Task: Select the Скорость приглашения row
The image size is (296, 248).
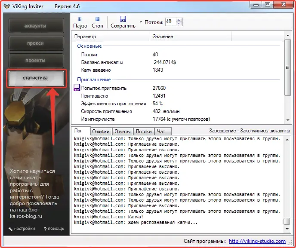Action: [x=177, y=111]
